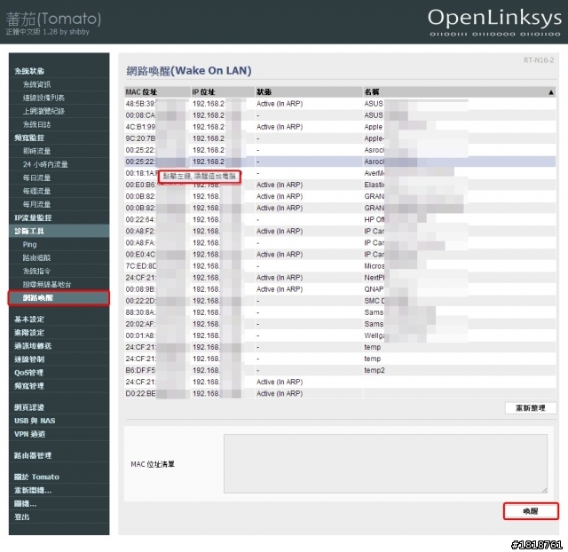The height and width of the screenshot is (552, 568).
Task: Open 每日流量 page
Action: [x=37, y=177]
